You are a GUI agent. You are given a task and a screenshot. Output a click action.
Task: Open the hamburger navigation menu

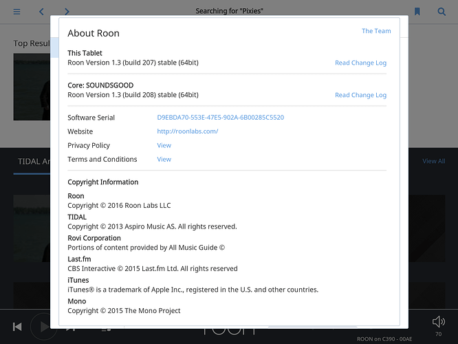pos(17,12)
